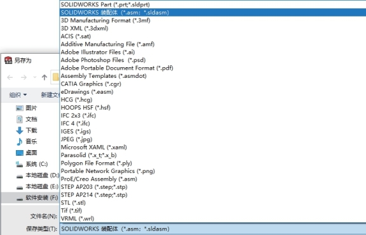Select STEP AP203 (*.step;*.stp)
366x235 pixels.
tap(213, 187)
